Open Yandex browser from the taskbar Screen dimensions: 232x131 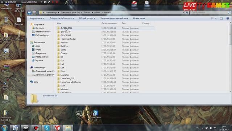(x=57, y=128)
